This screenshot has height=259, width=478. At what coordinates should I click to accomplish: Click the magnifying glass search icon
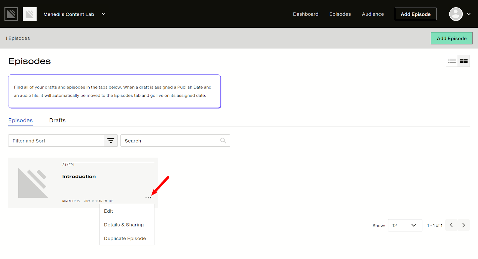223,140
